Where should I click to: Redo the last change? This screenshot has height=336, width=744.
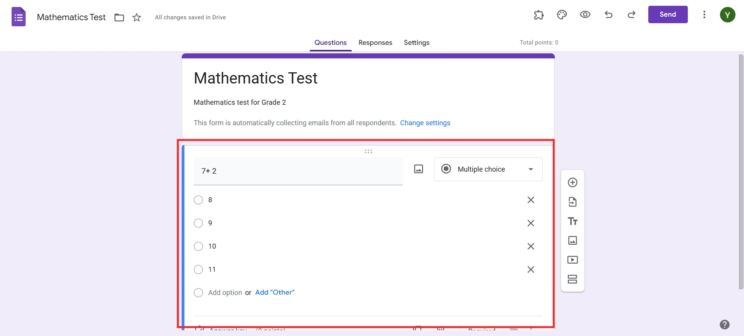coord(631,15)
